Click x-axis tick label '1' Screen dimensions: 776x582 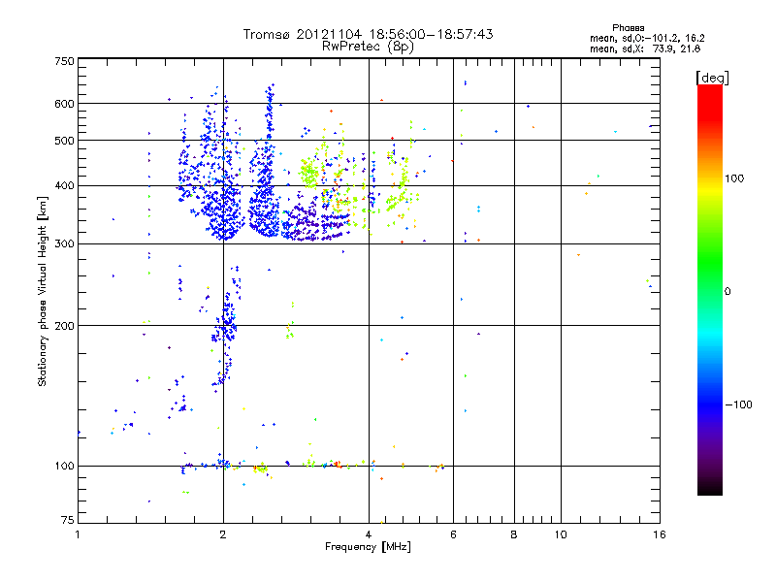pos(78,534)
